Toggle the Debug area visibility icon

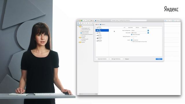[176, 21]
